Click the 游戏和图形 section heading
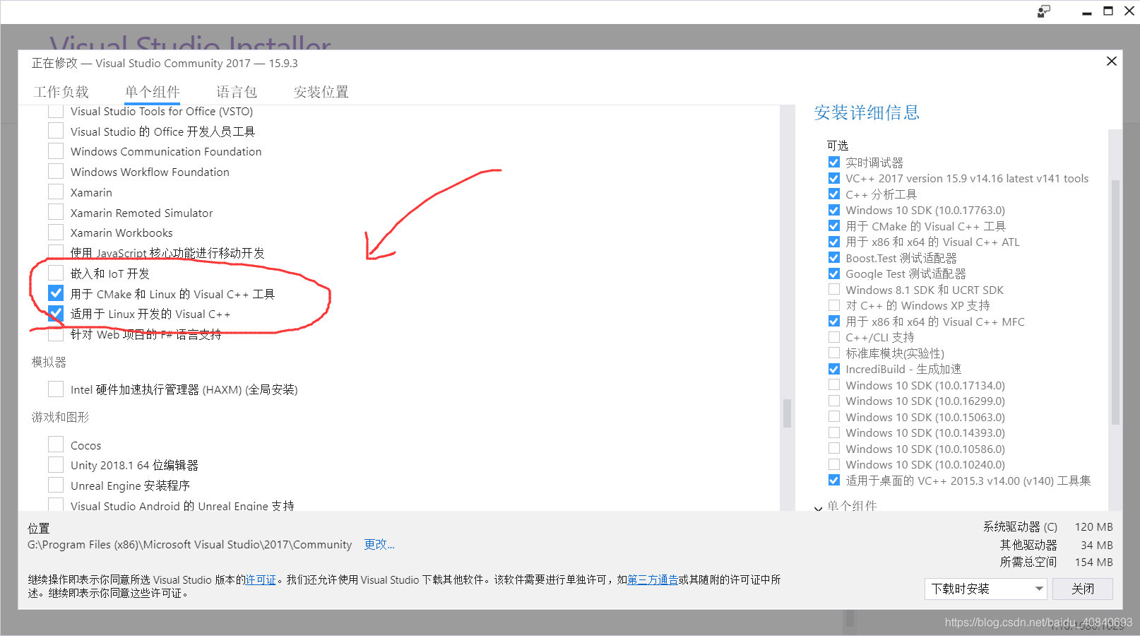1140x636 pixels. tap(60, 417)
